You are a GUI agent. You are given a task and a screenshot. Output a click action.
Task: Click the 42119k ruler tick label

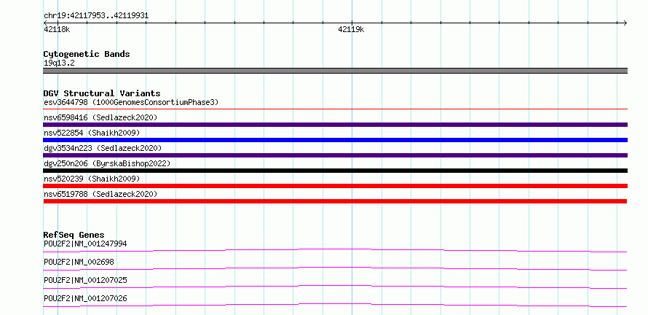(351, 29)
